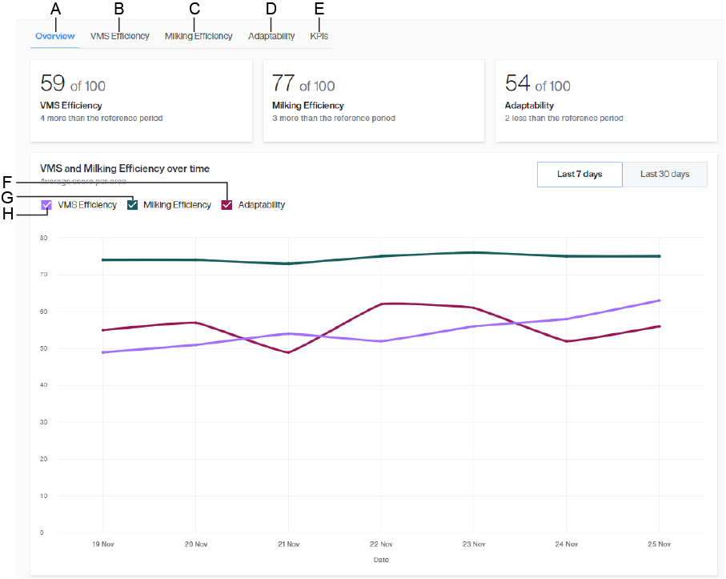Click the Milking Efficiency 77 of 100 card
This screenshot has width=726, height=579.
point(373,101)
